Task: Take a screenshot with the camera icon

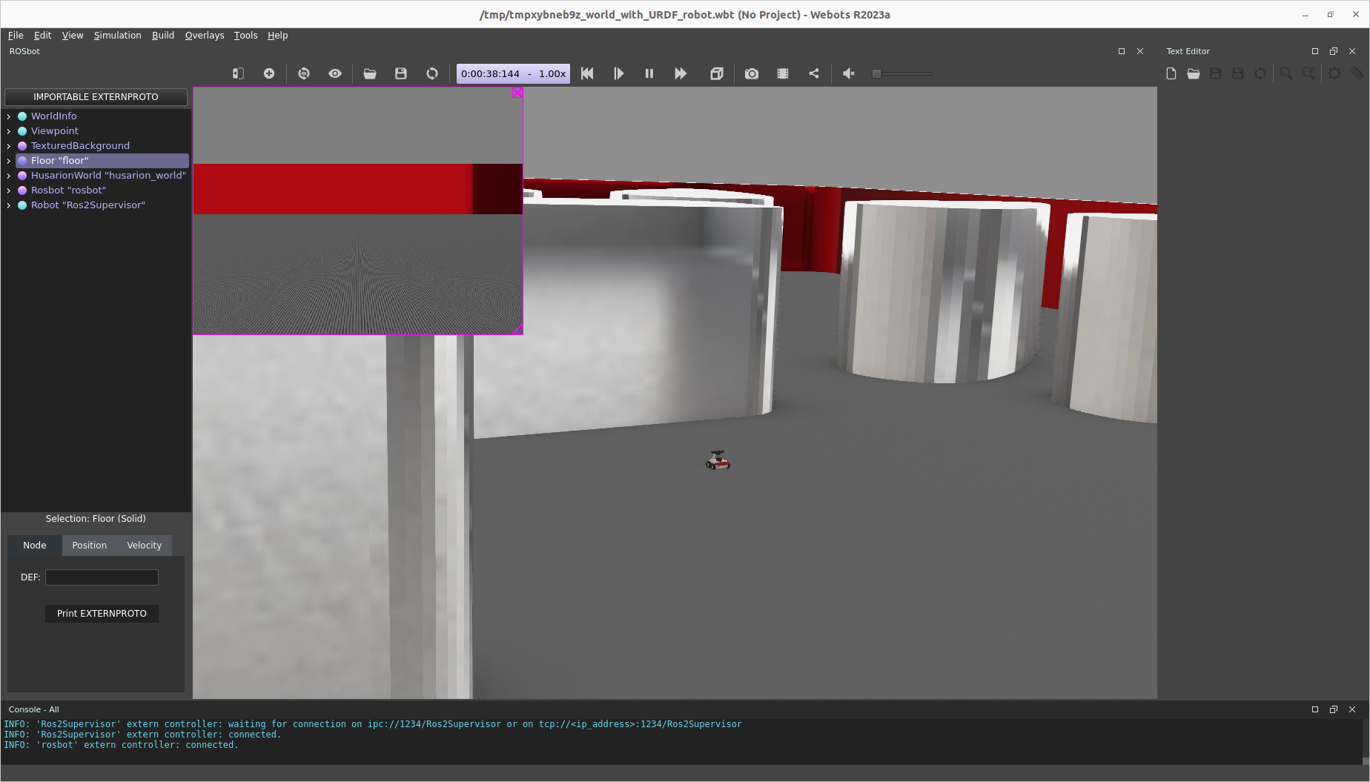Action: pyautogui.click(x=752, y=73)
